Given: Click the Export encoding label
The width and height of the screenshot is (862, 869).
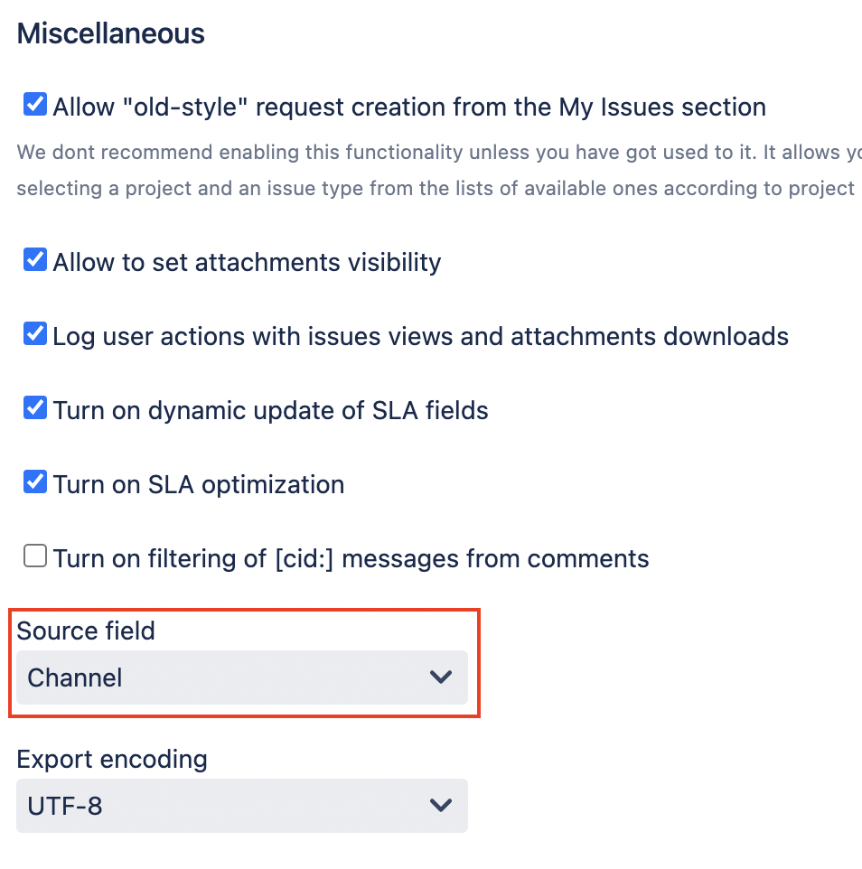Looking at the screenshot, I should (112, 759).
